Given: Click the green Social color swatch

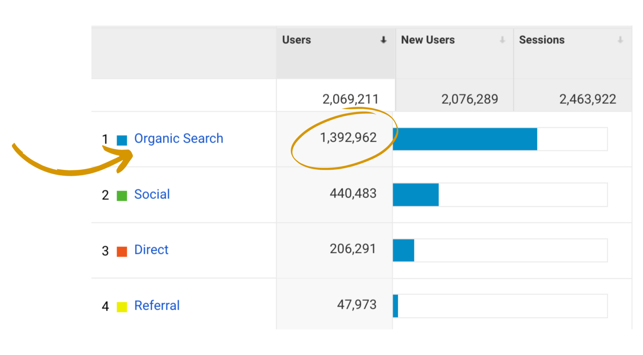Looking at the screenshot, I should pyautogui.click(x=122, y=196).
